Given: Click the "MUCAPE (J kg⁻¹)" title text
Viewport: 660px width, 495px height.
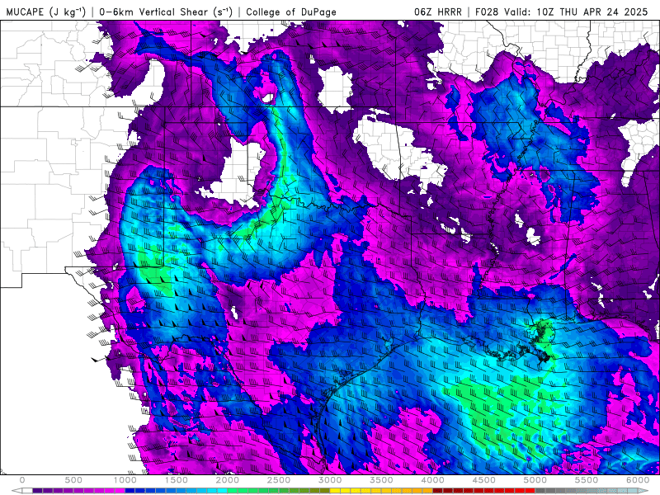Looking at the screenshot, I should (x=46, y=12).
